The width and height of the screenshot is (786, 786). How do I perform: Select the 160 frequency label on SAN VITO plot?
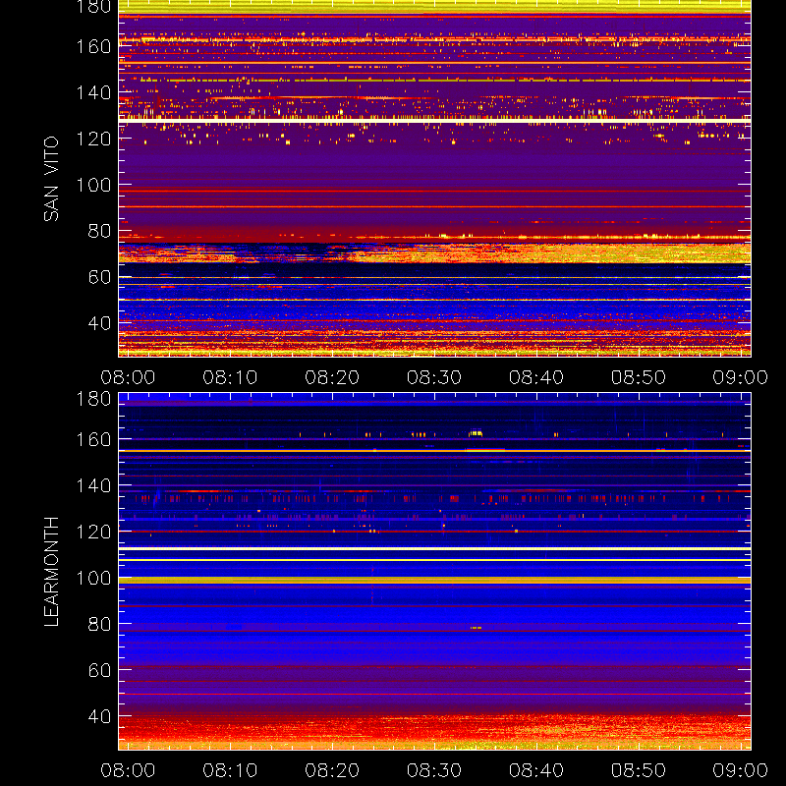pos(93,46)
